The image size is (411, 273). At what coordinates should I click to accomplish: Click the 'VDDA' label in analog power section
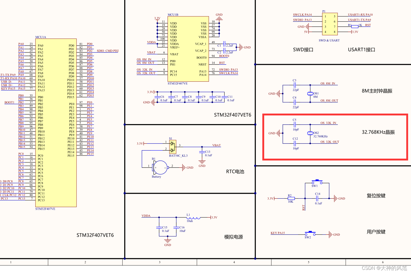(x=146, y=216)
